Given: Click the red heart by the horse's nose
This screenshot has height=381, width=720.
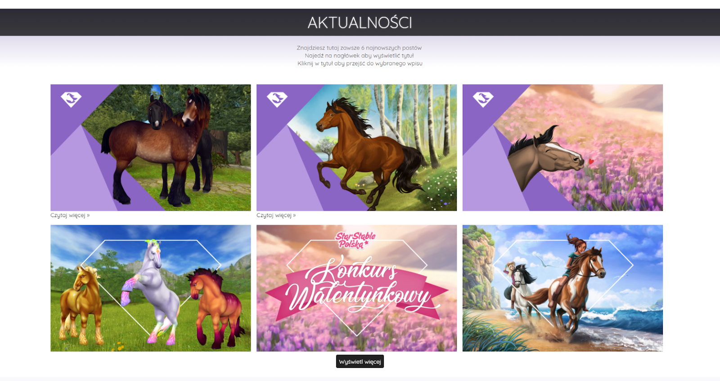Looking at the screenshot, I should (591, 161).
